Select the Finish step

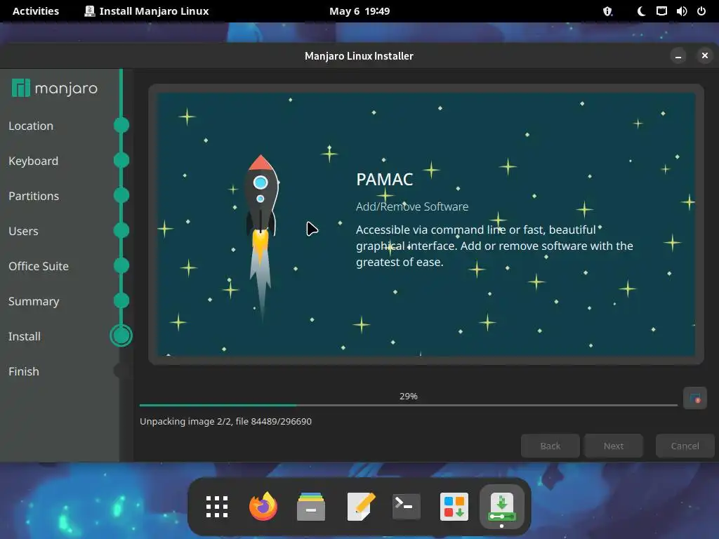click(23, 371)
